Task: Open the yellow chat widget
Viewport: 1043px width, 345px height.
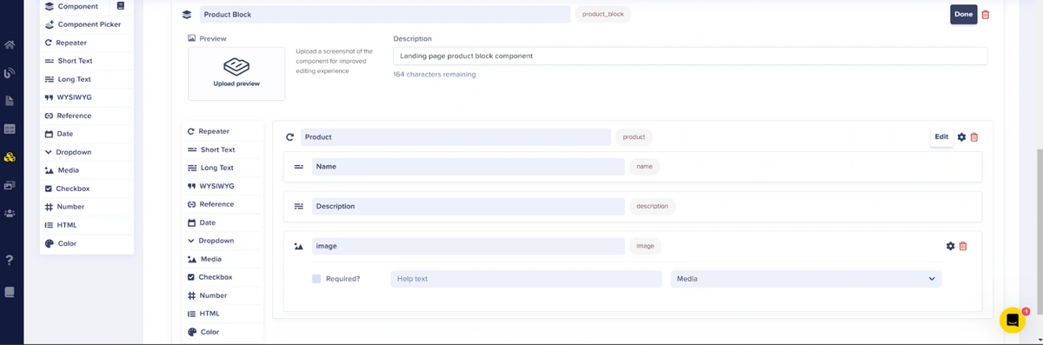Action: point(1013,320)
